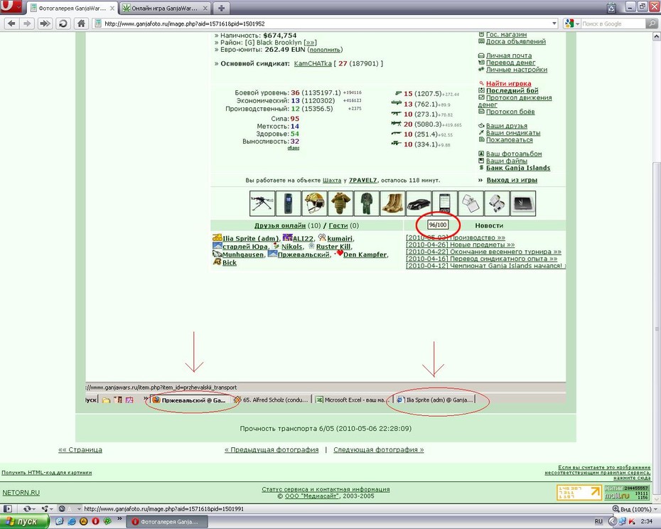Launch Internet Explorer from quick launch
Viewport: 661px width, 529px height.
click(72, 522)
